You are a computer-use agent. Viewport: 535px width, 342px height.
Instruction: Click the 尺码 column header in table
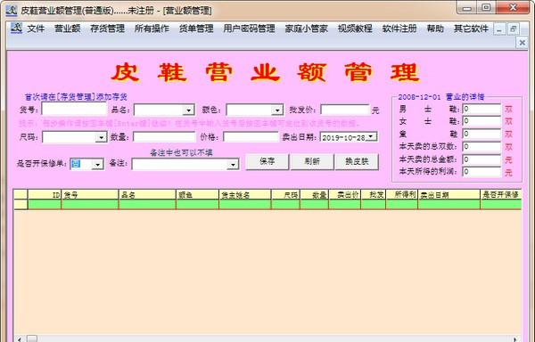pos(285,194)
